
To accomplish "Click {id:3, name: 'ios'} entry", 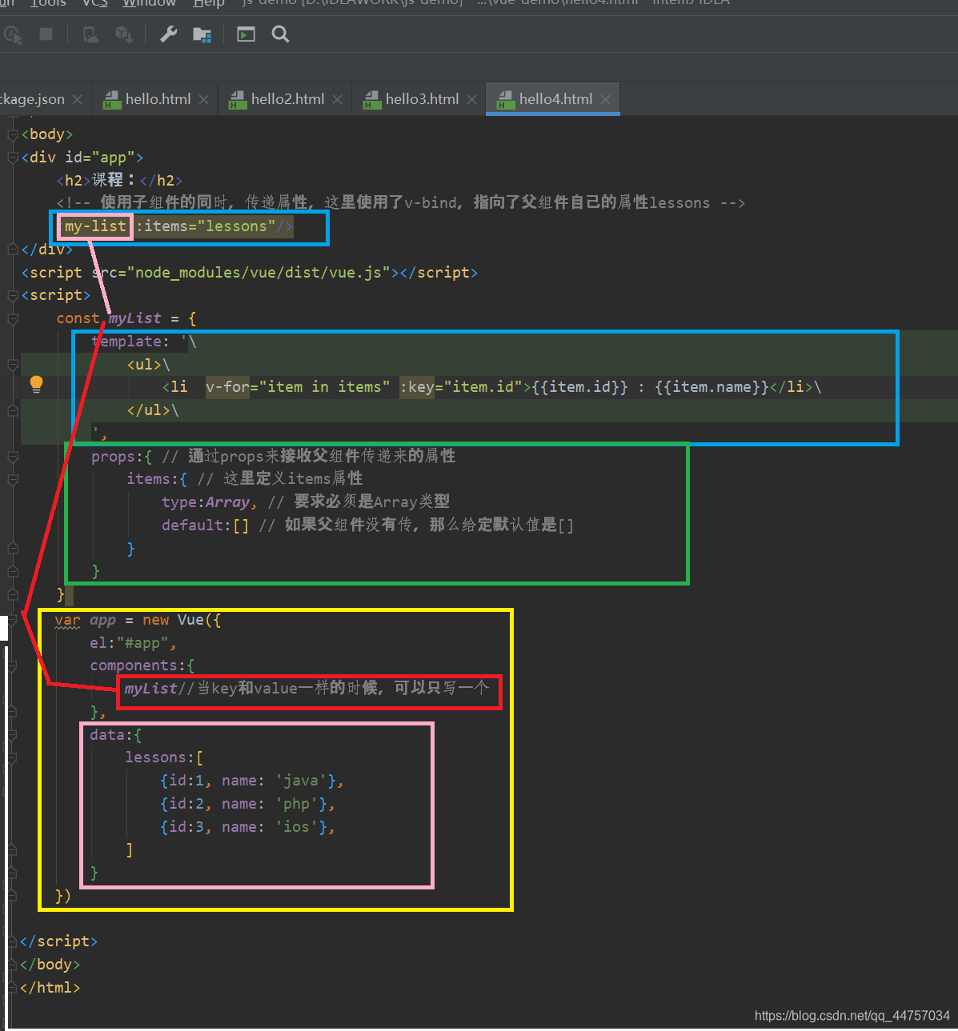I will click(247, 827).
